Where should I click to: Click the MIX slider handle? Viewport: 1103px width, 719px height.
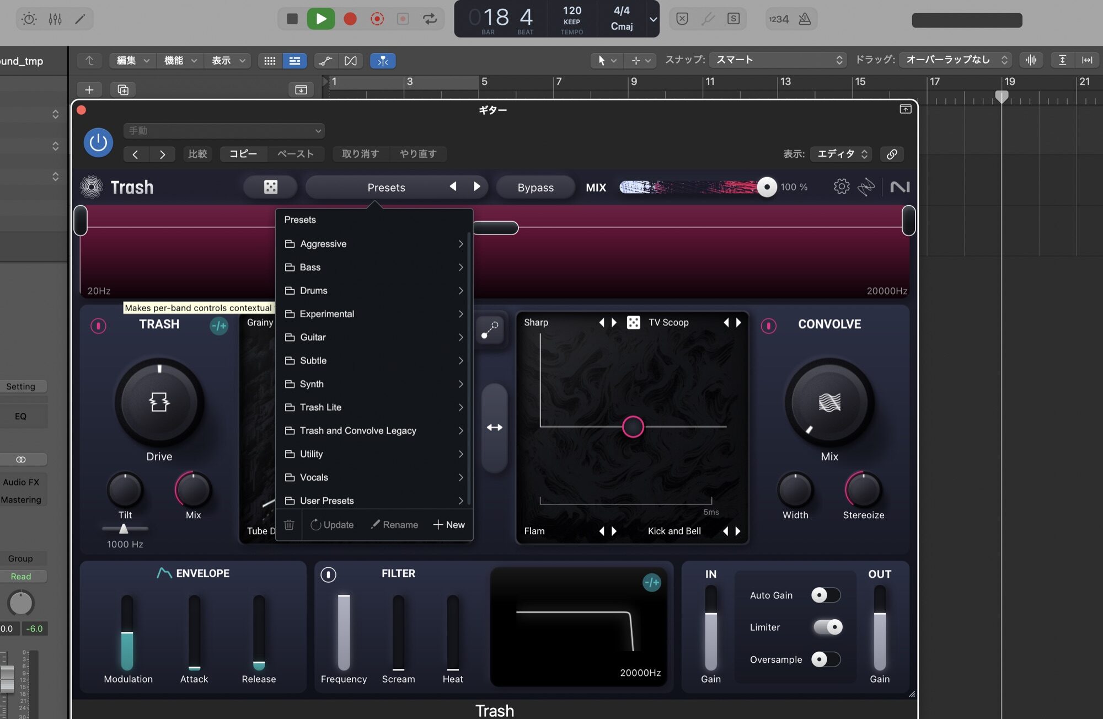[x=767, y=187]
